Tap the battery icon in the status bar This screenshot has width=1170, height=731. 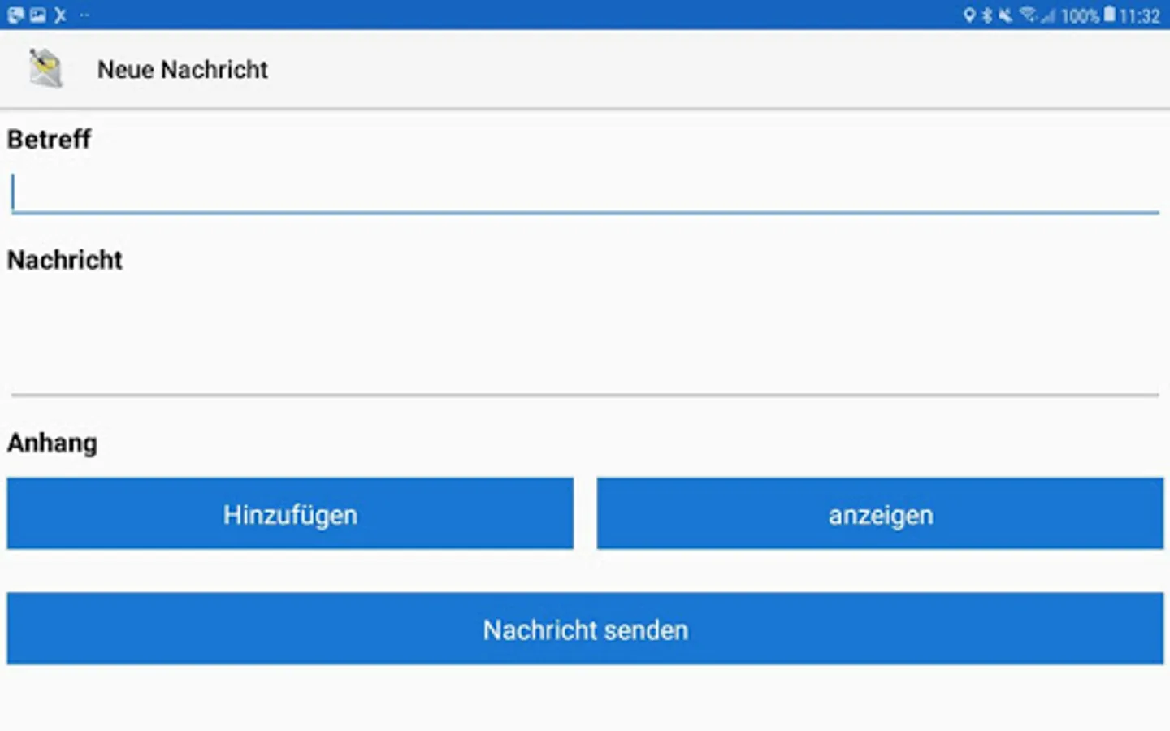point(1109,15)
